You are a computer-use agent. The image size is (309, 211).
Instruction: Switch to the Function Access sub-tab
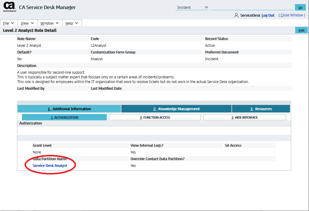pyautogui.click(x=155, y=117)
